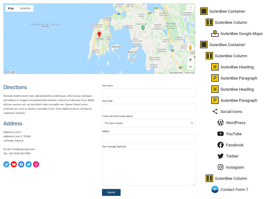The image size is (266, 199).
Task: Click into the Your email field
Action: click(x=148, y=108)
